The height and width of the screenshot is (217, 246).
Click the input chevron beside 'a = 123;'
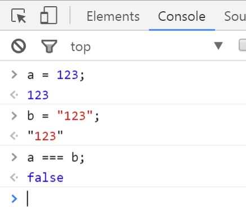coord(14,75)
